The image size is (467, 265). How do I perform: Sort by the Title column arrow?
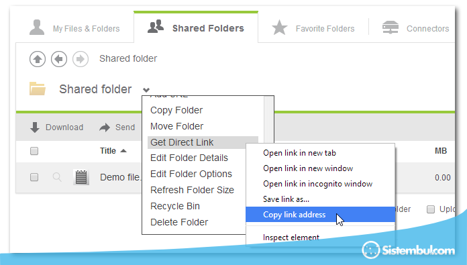point(123,151)
